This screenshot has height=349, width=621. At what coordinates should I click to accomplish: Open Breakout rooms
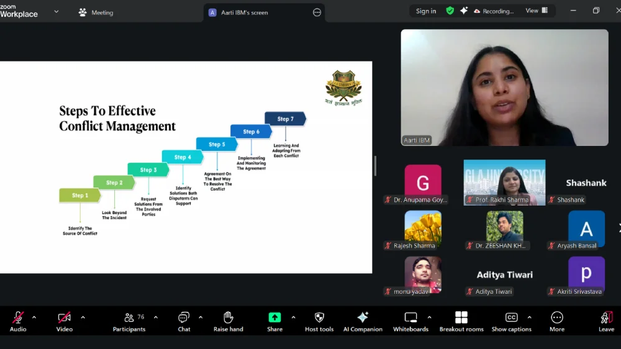coord(461,318)
